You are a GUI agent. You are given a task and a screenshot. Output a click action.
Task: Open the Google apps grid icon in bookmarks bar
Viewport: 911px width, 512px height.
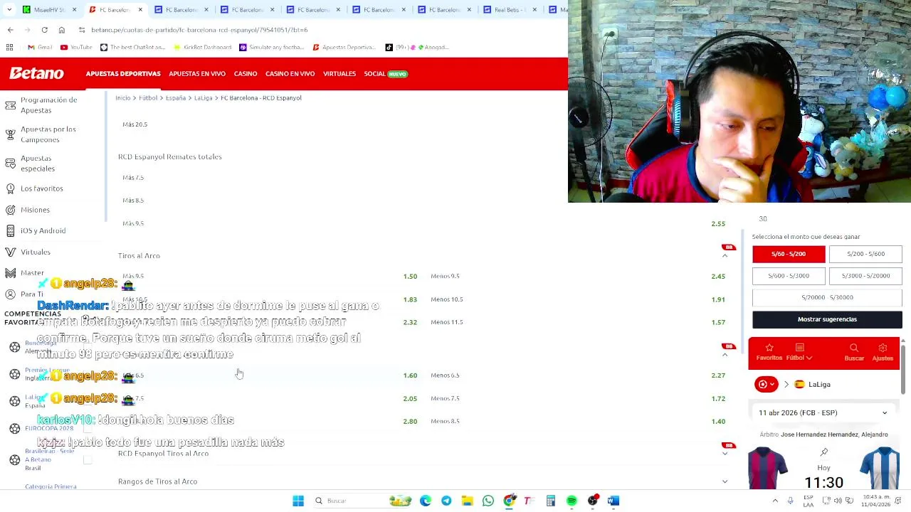10,47
